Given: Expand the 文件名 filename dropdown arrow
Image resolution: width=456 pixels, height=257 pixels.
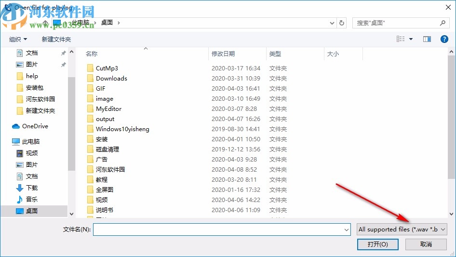Looking at the screenshot, I should point(347,230).
